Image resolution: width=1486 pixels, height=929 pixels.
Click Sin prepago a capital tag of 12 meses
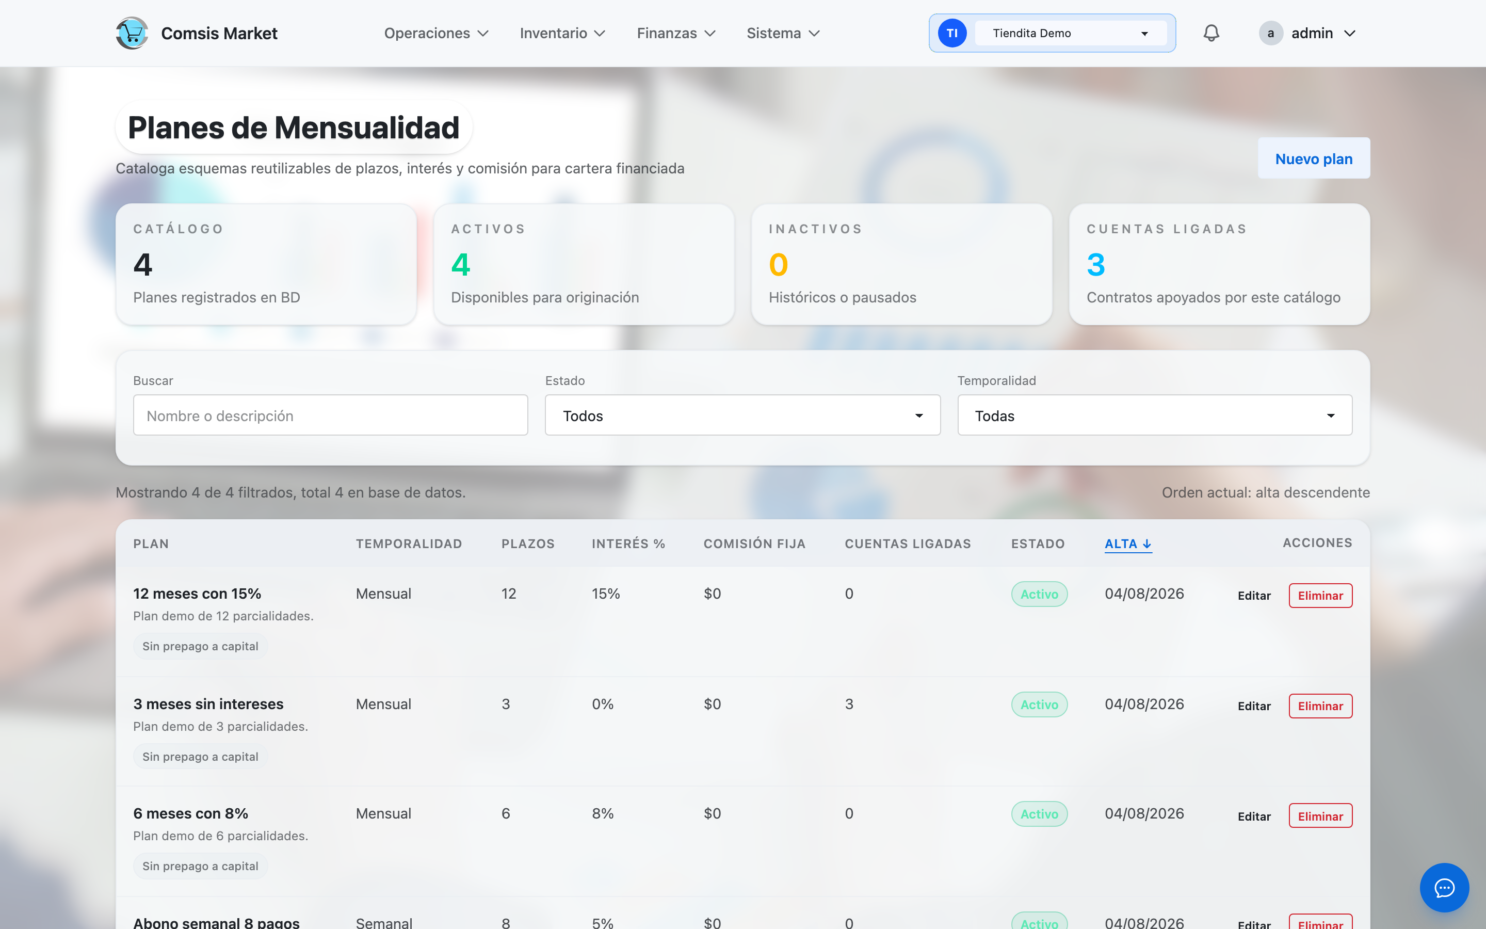pos(200,646)
